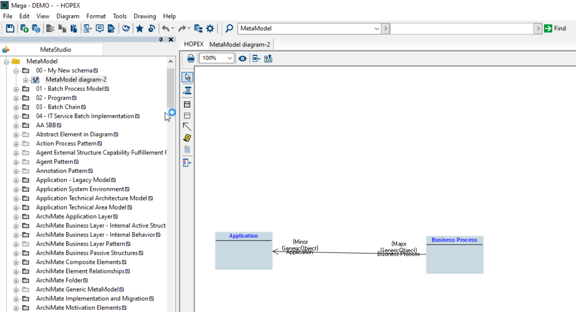Click the Find button

(x=557, y=28)
